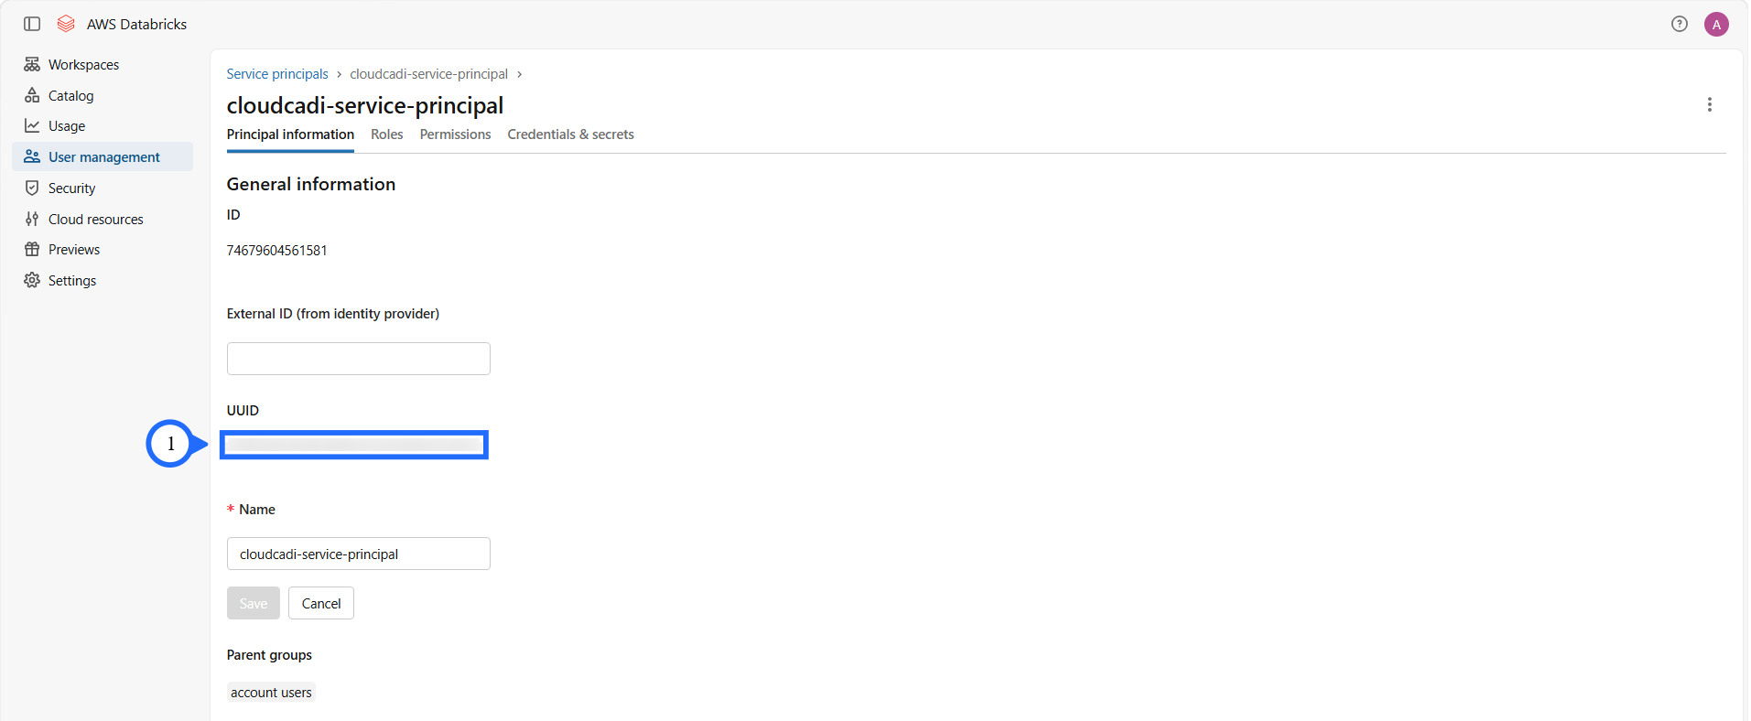Focus the External ID input field
Screen dimensions: 1751x721
(359, 359)
